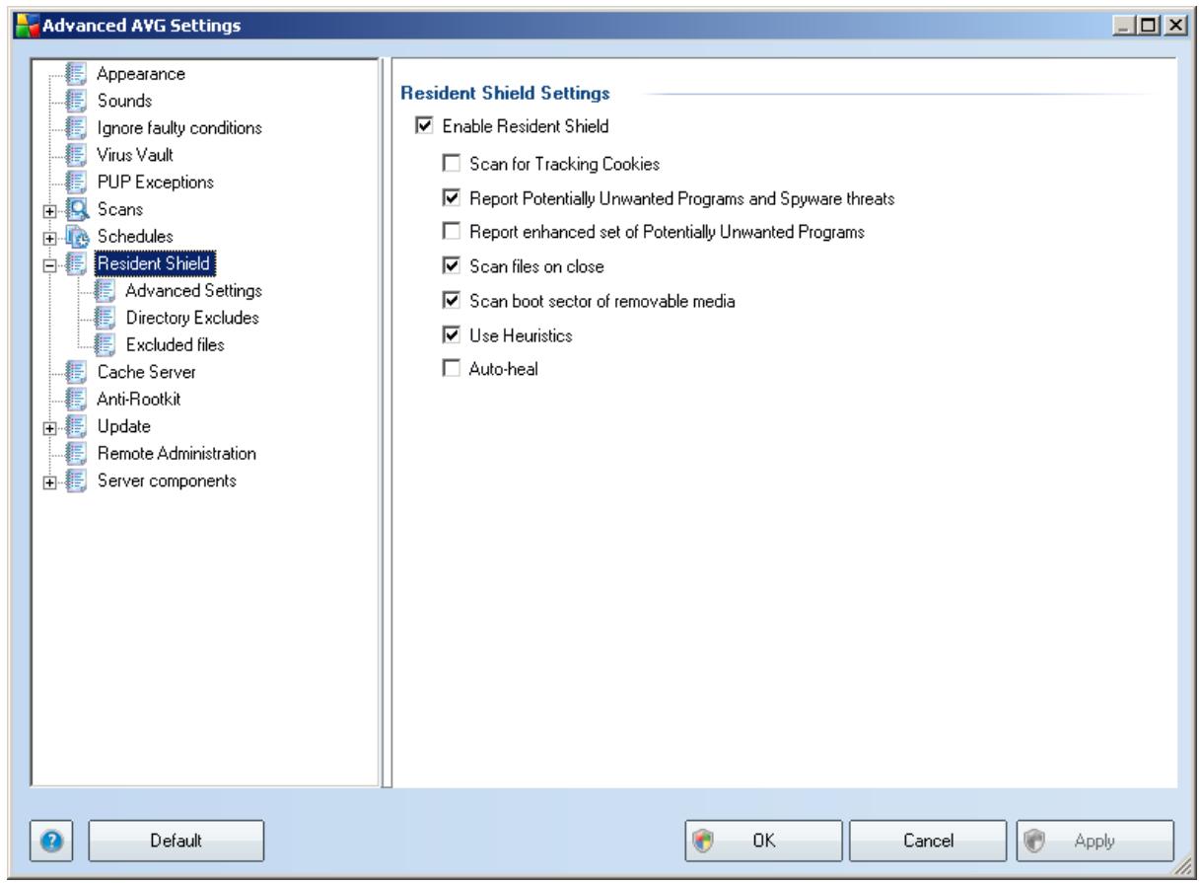1201x883 pixels.
Task: Open the Virus Vault settings
Action: tap(133, 155)
